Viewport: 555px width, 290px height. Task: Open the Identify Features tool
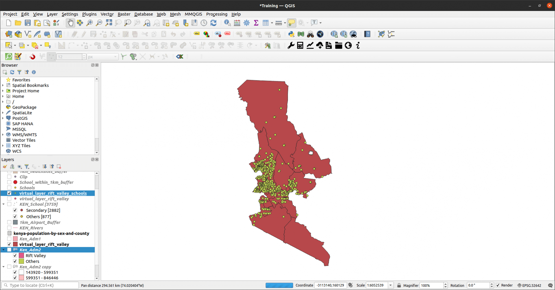(227, 23)
